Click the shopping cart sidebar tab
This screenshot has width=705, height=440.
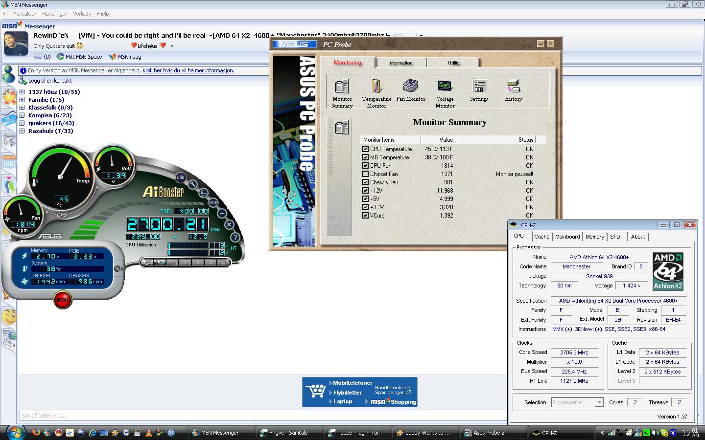[x=9, y=338]
